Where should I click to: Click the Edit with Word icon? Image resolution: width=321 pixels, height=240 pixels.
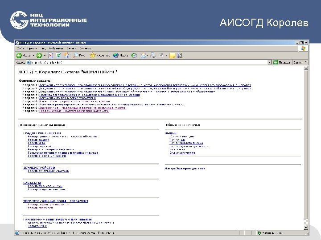[x=161, y=56]
